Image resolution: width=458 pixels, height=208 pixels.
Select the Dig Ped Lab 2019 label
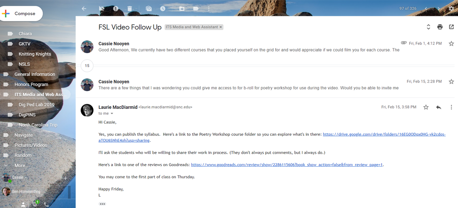pyautogui.click(x=36, y=105)
